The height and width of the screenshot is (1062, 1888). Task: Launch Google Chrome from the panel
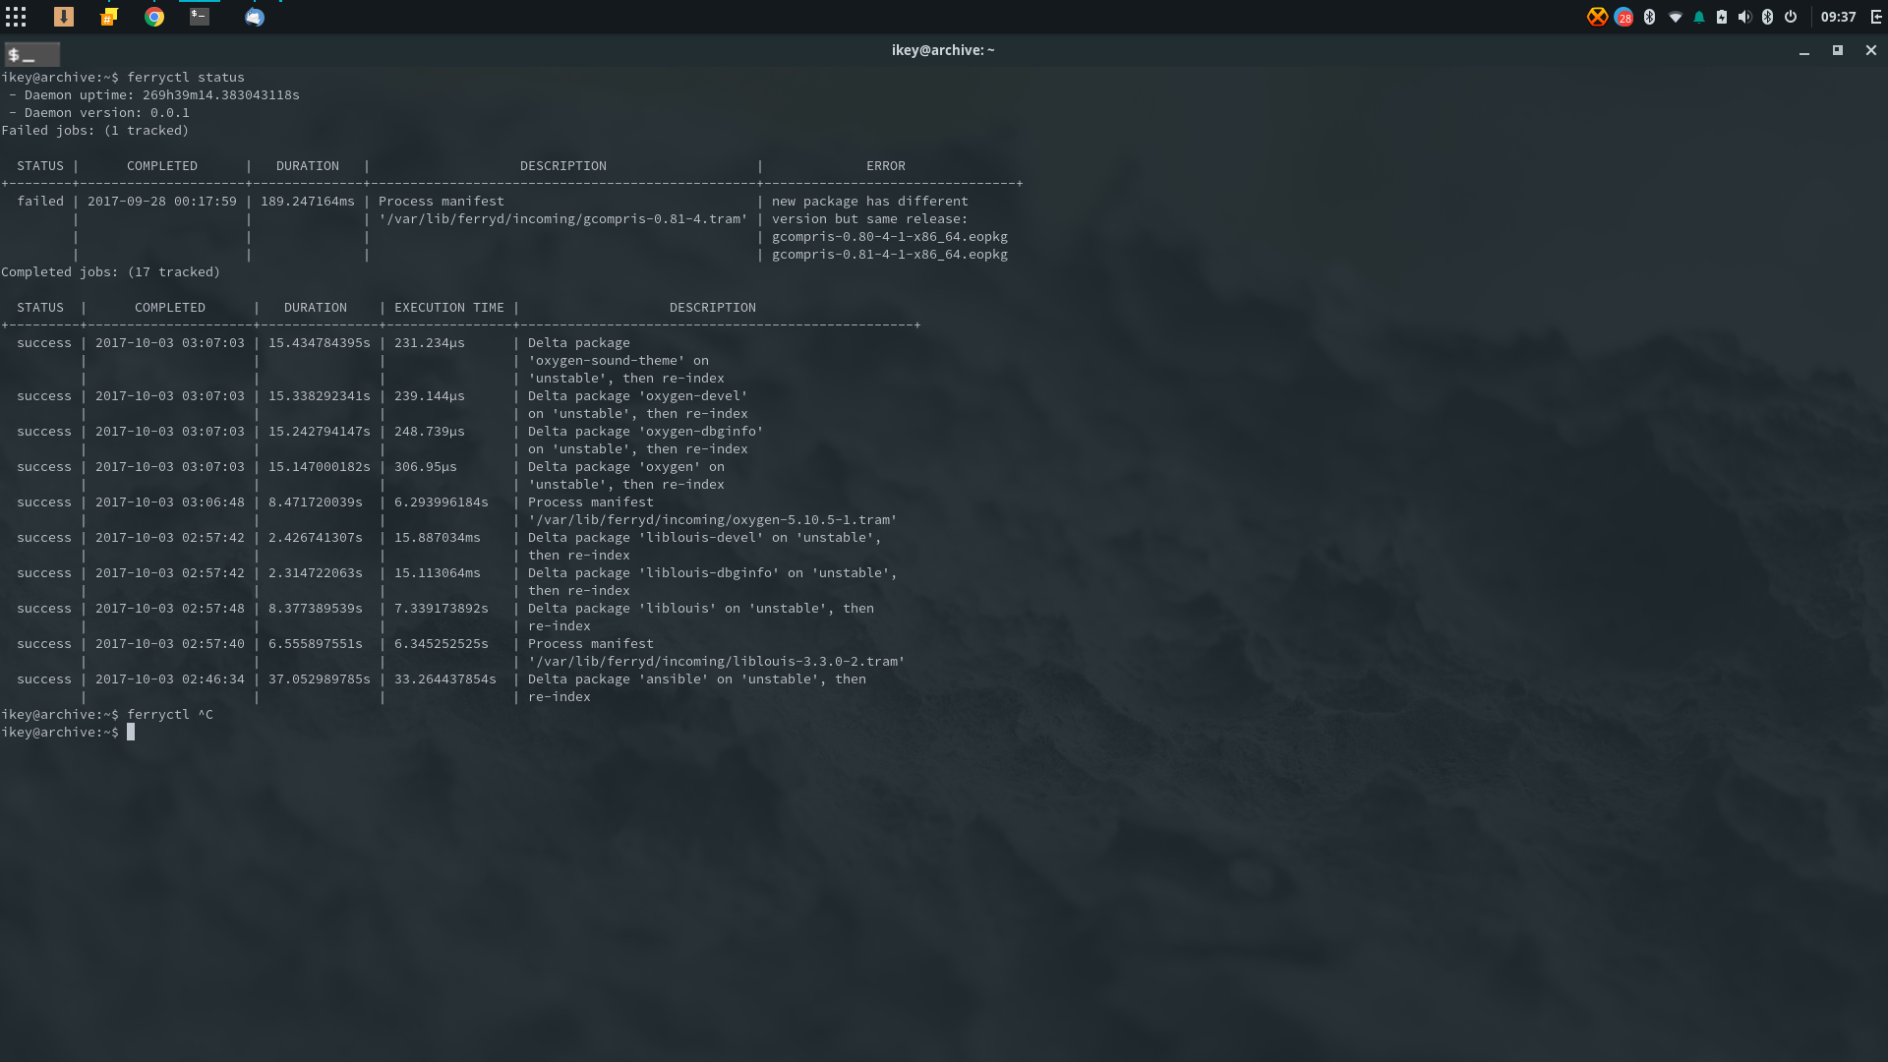[154, 17]
